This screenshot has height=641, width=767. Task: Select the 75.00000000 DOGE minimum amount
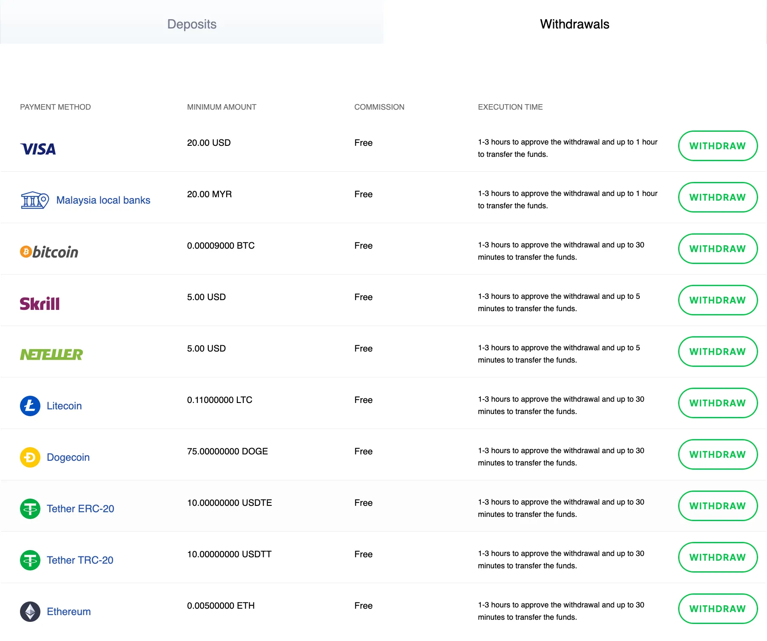click(227, 451)
